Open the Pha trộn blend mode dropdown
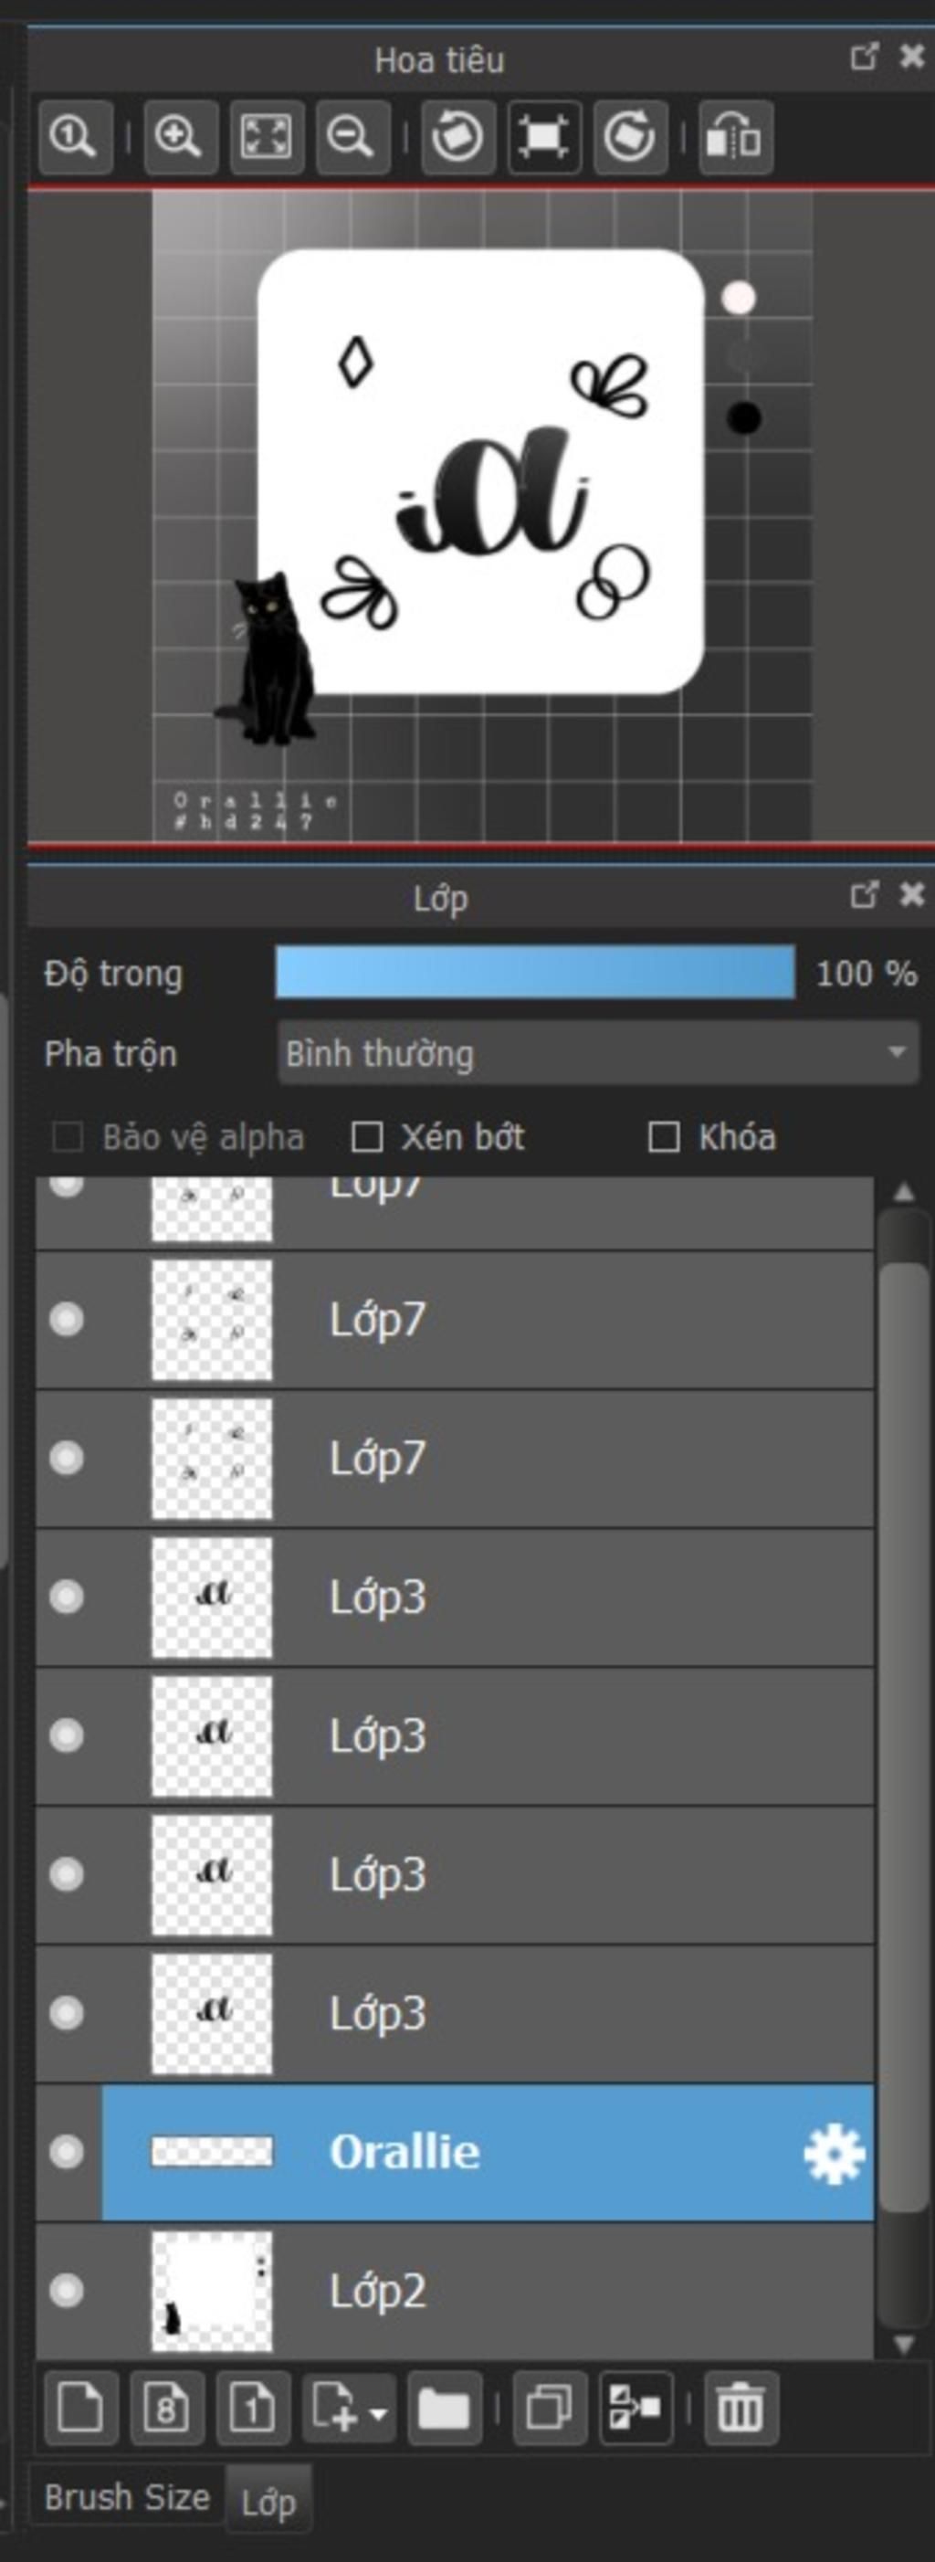 (598, 1053)
